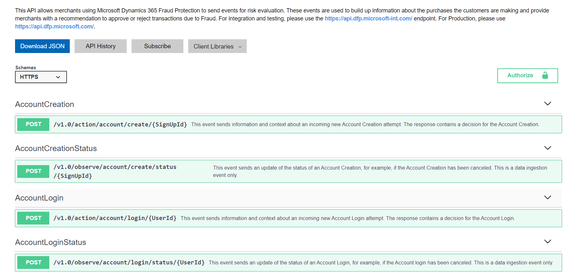577x274 pixels.
Task: Click POST badge for account login UserId
Action: (33, 218)
